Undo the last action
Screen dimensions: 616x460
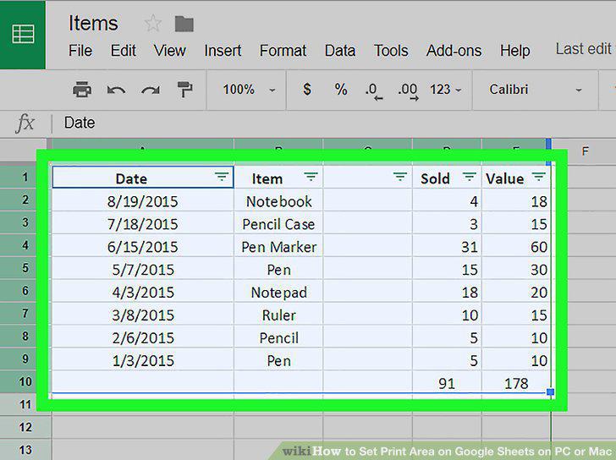tap(116, 90)
